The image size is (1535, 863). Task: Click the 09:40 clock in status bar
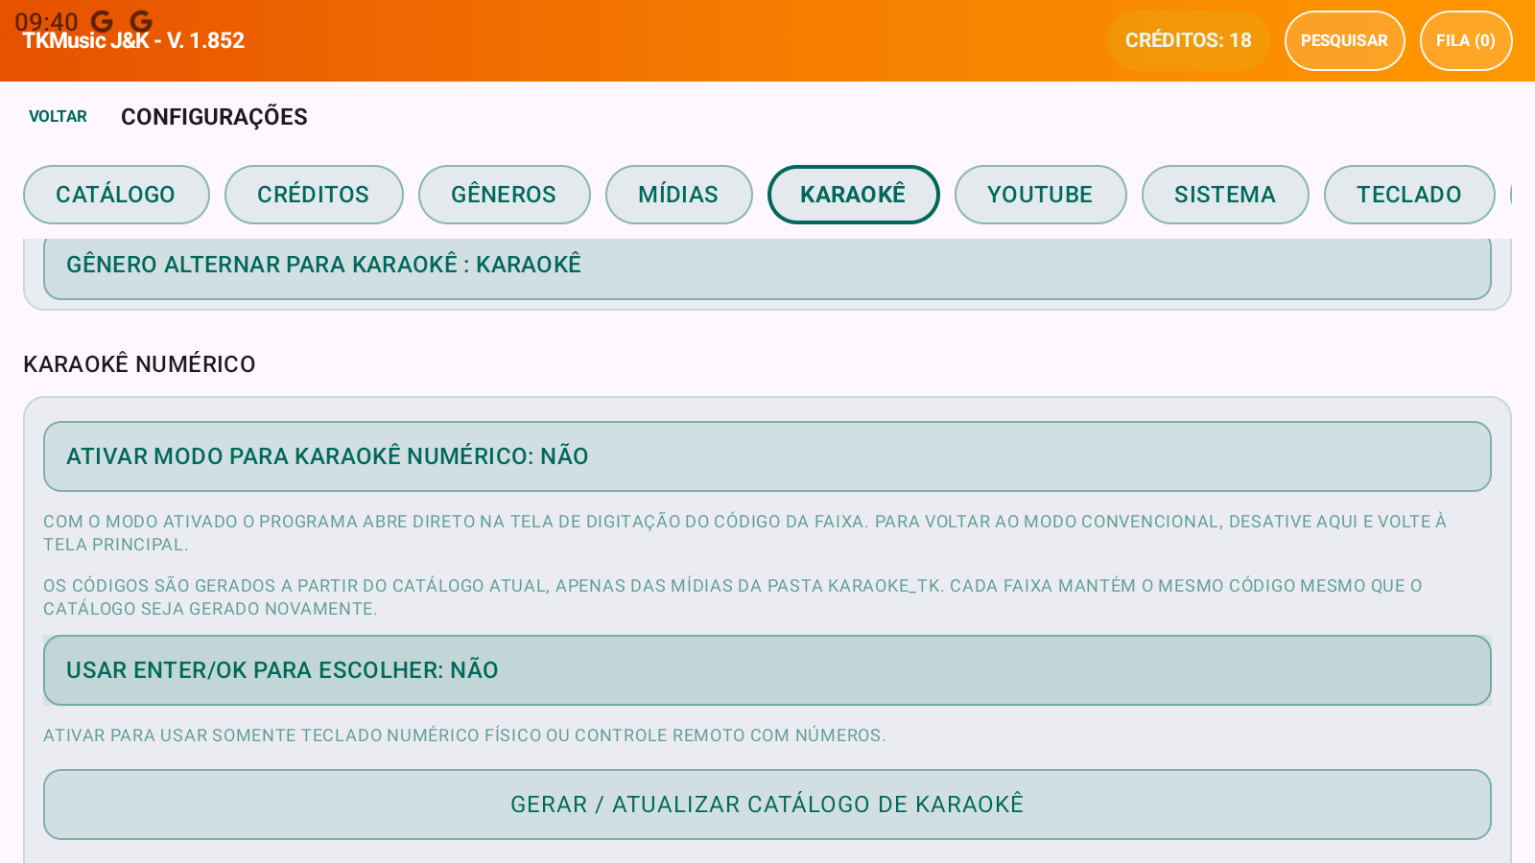46,21
